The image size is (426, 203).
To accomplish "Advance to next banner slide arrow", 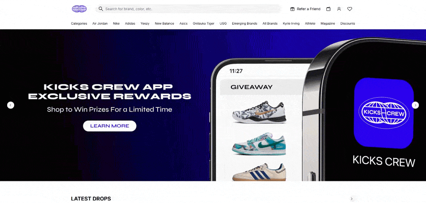I will 415,105.
